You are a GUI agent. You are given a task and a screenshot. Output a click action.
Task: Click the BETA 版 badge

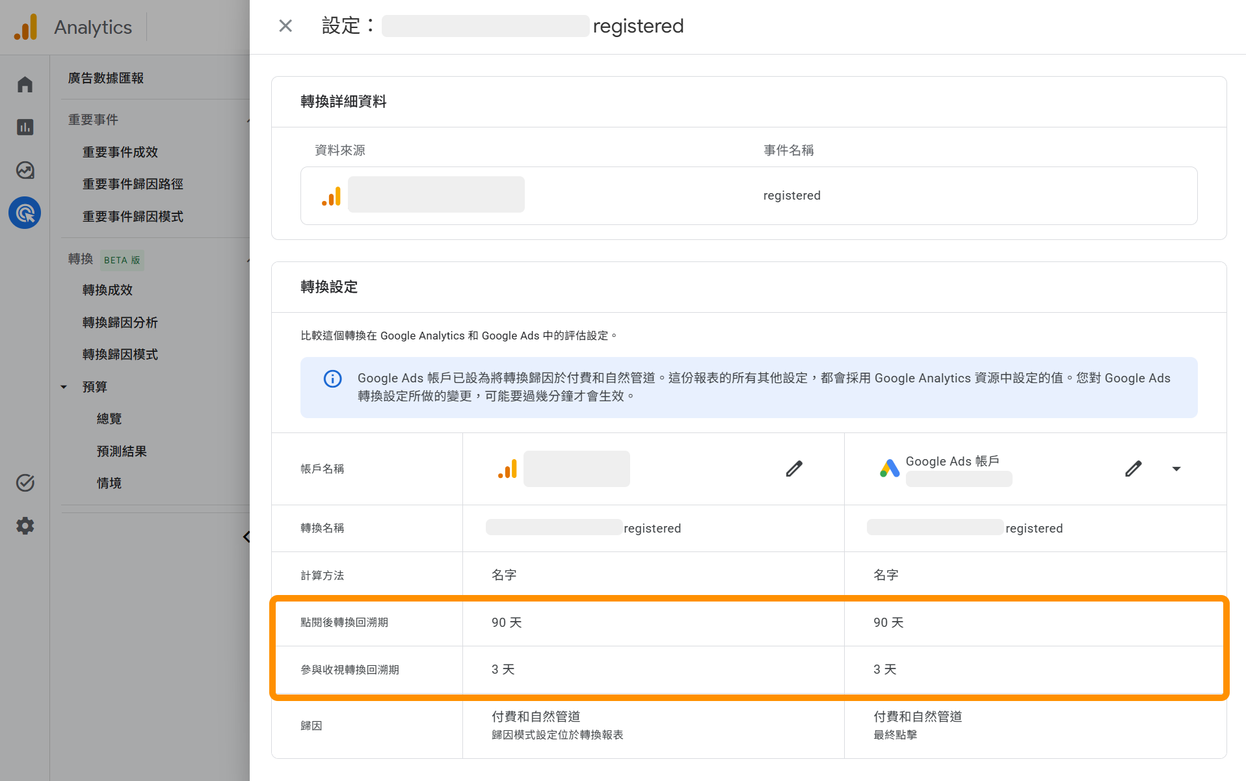pyautogui.click(x=122, y=260)
